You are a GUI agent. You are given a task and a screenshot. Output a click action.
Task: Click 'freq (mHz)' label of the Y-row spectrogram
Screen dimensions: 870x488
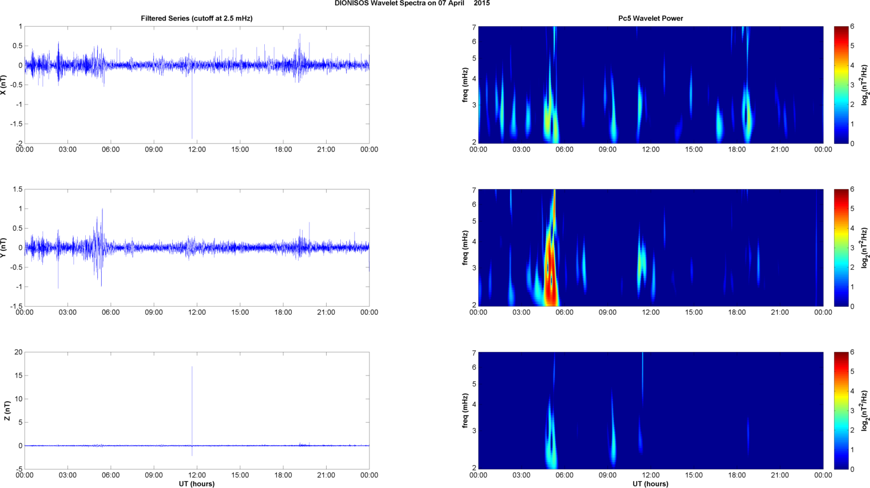[x=466, y=247]
